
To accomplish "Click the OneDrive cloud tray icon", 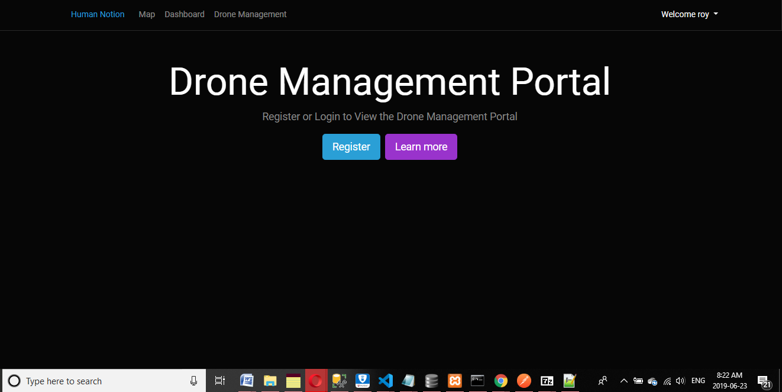I will tap(652, 381).
